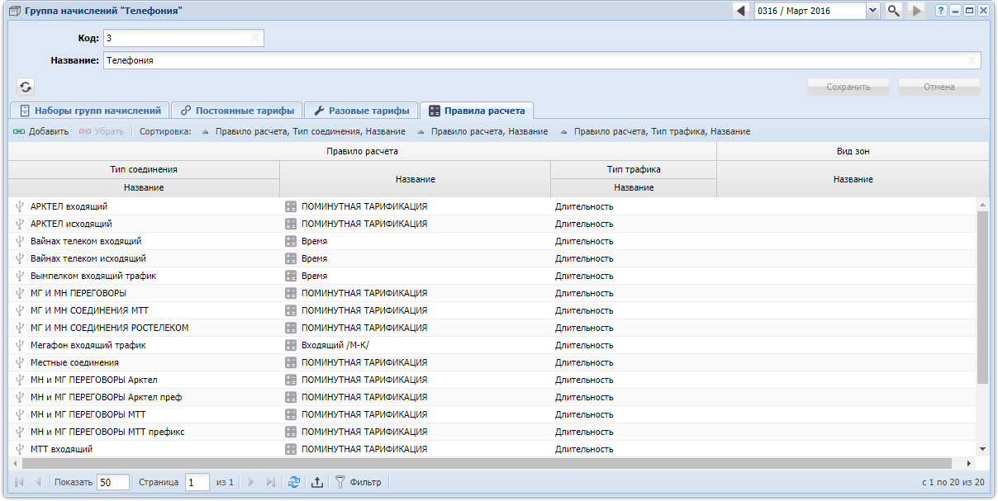The width and height of the screenshot is (998, 501).
Task: Select the Правила расчета tab
Action: [477, 111]
